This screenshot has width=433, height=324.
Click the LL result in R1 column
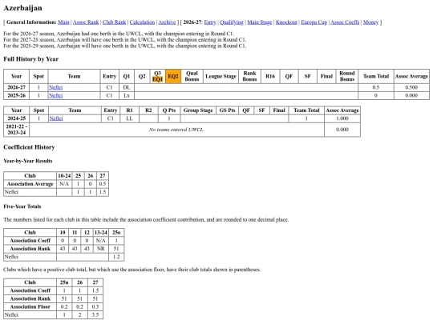(x=129, y=118)
